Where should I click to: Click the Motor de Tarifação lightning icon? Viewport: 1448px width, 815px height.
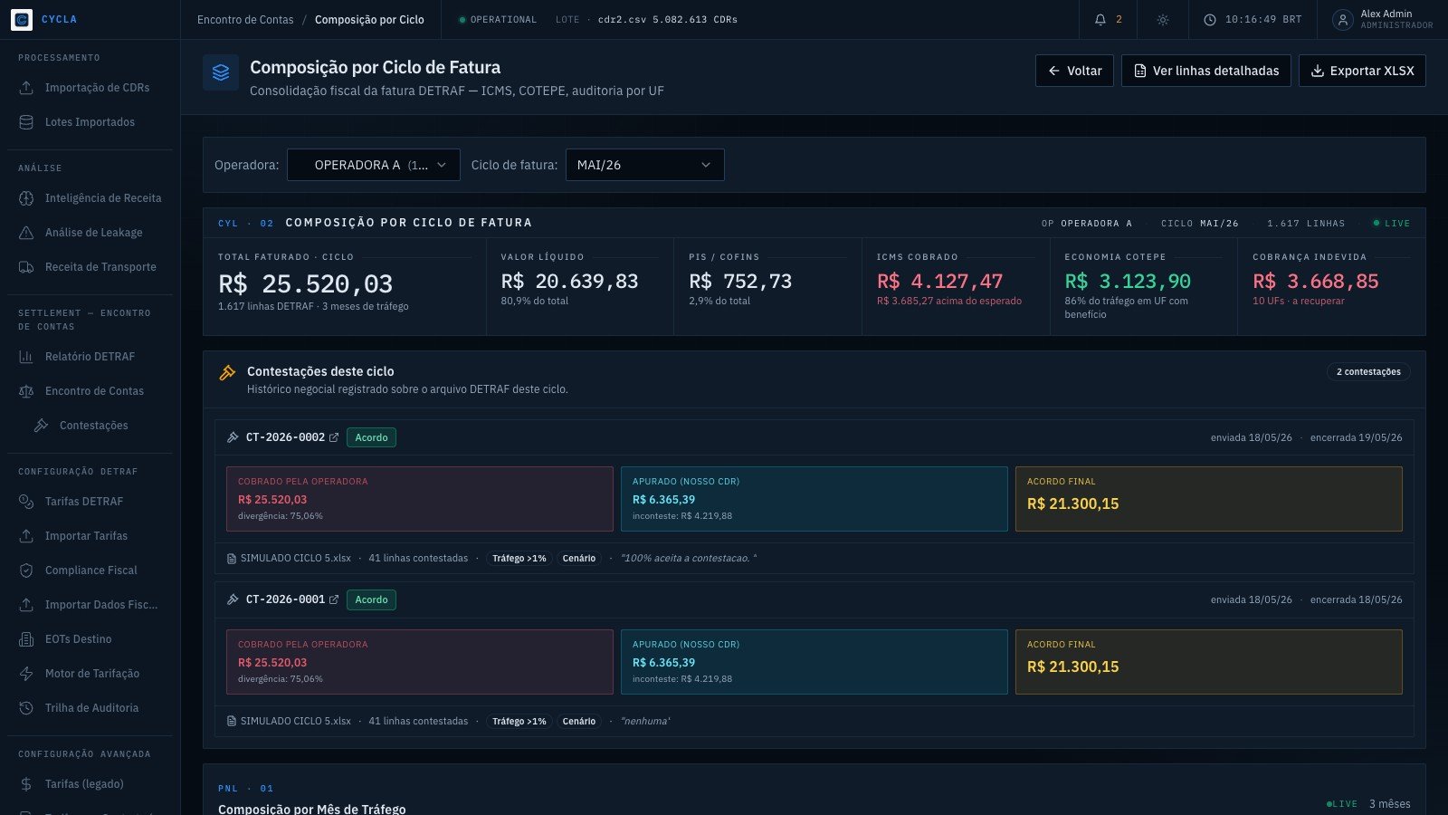point(26,674)
